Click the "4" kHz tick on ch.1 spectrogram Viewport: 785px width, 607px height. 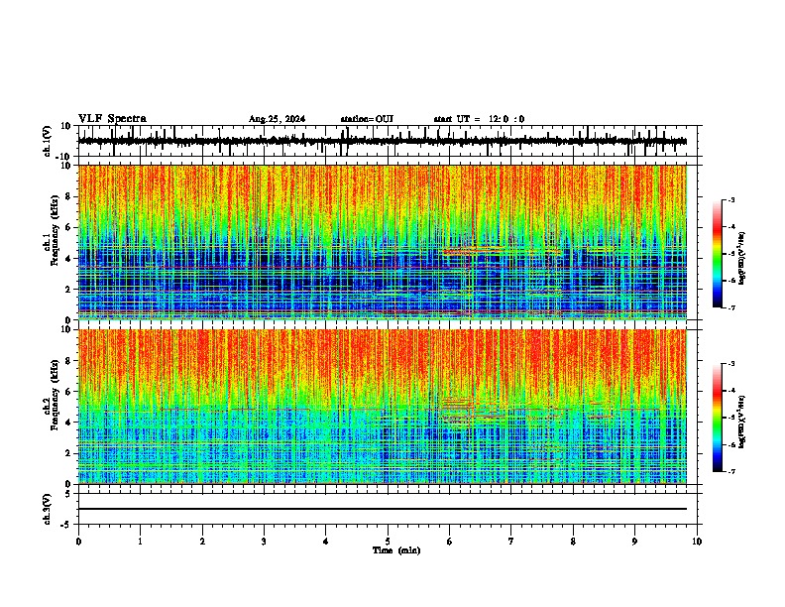(x=69, y=259)
